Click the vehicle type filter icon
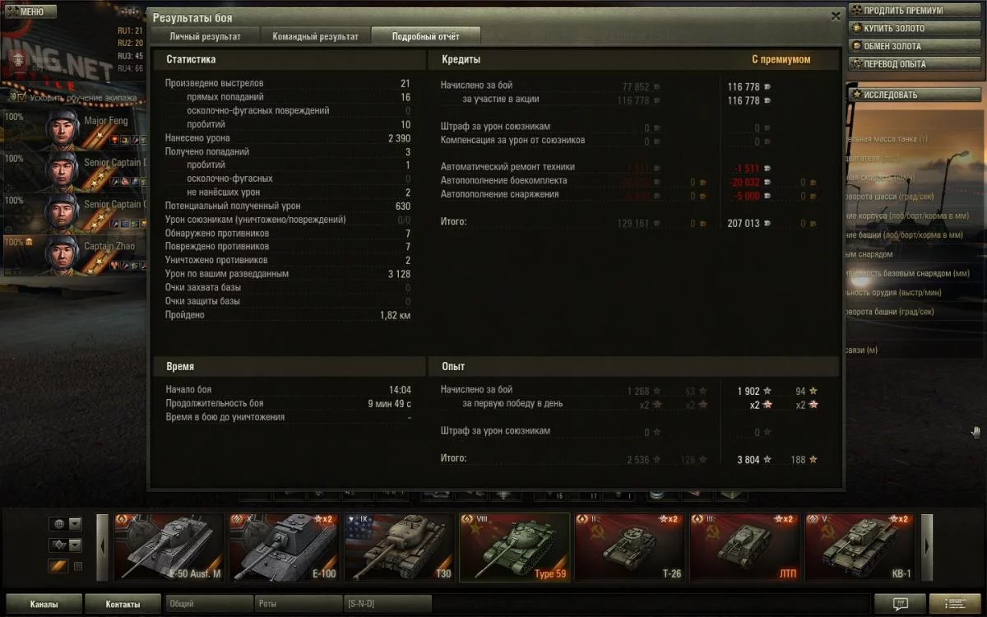Image resolution: width=987 pixels, height=617 pixels. (58, 545)
